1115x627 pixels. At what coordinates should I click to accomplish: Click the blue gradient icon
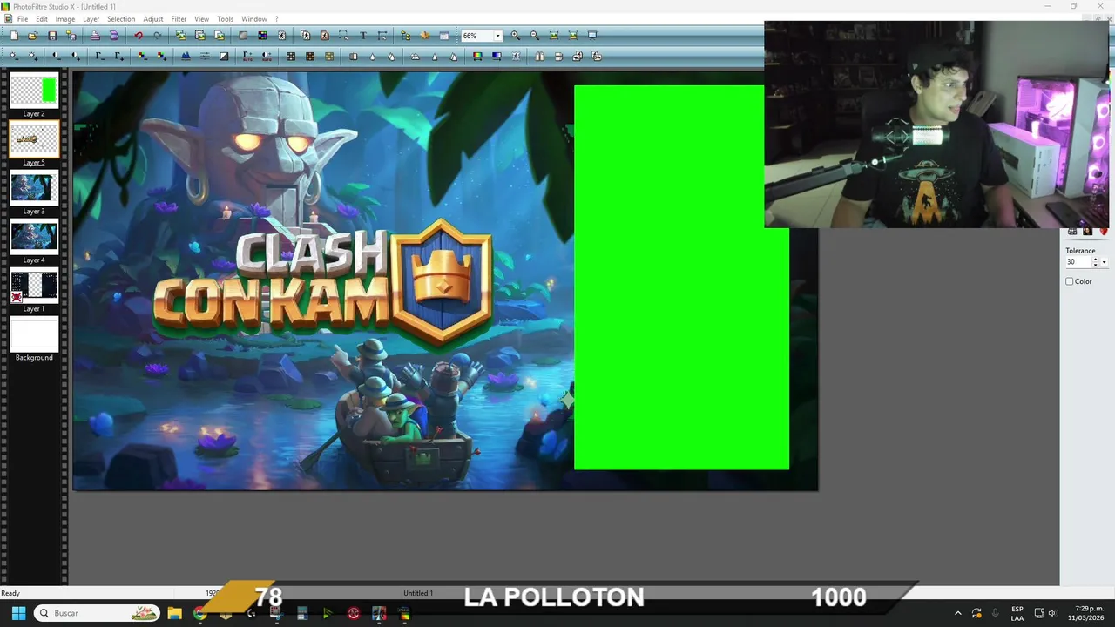497,56
